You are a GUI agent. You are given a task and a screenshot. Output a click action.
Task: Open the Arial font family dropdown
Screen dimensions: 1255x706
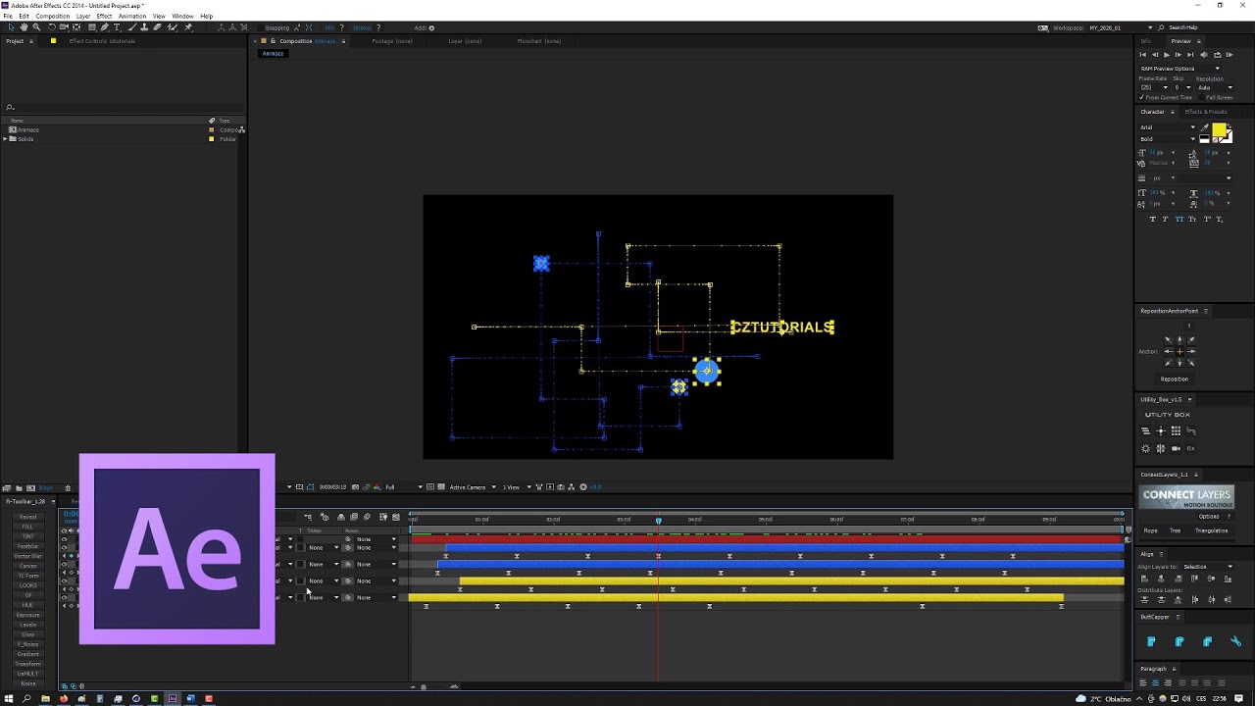point(1167,127)
